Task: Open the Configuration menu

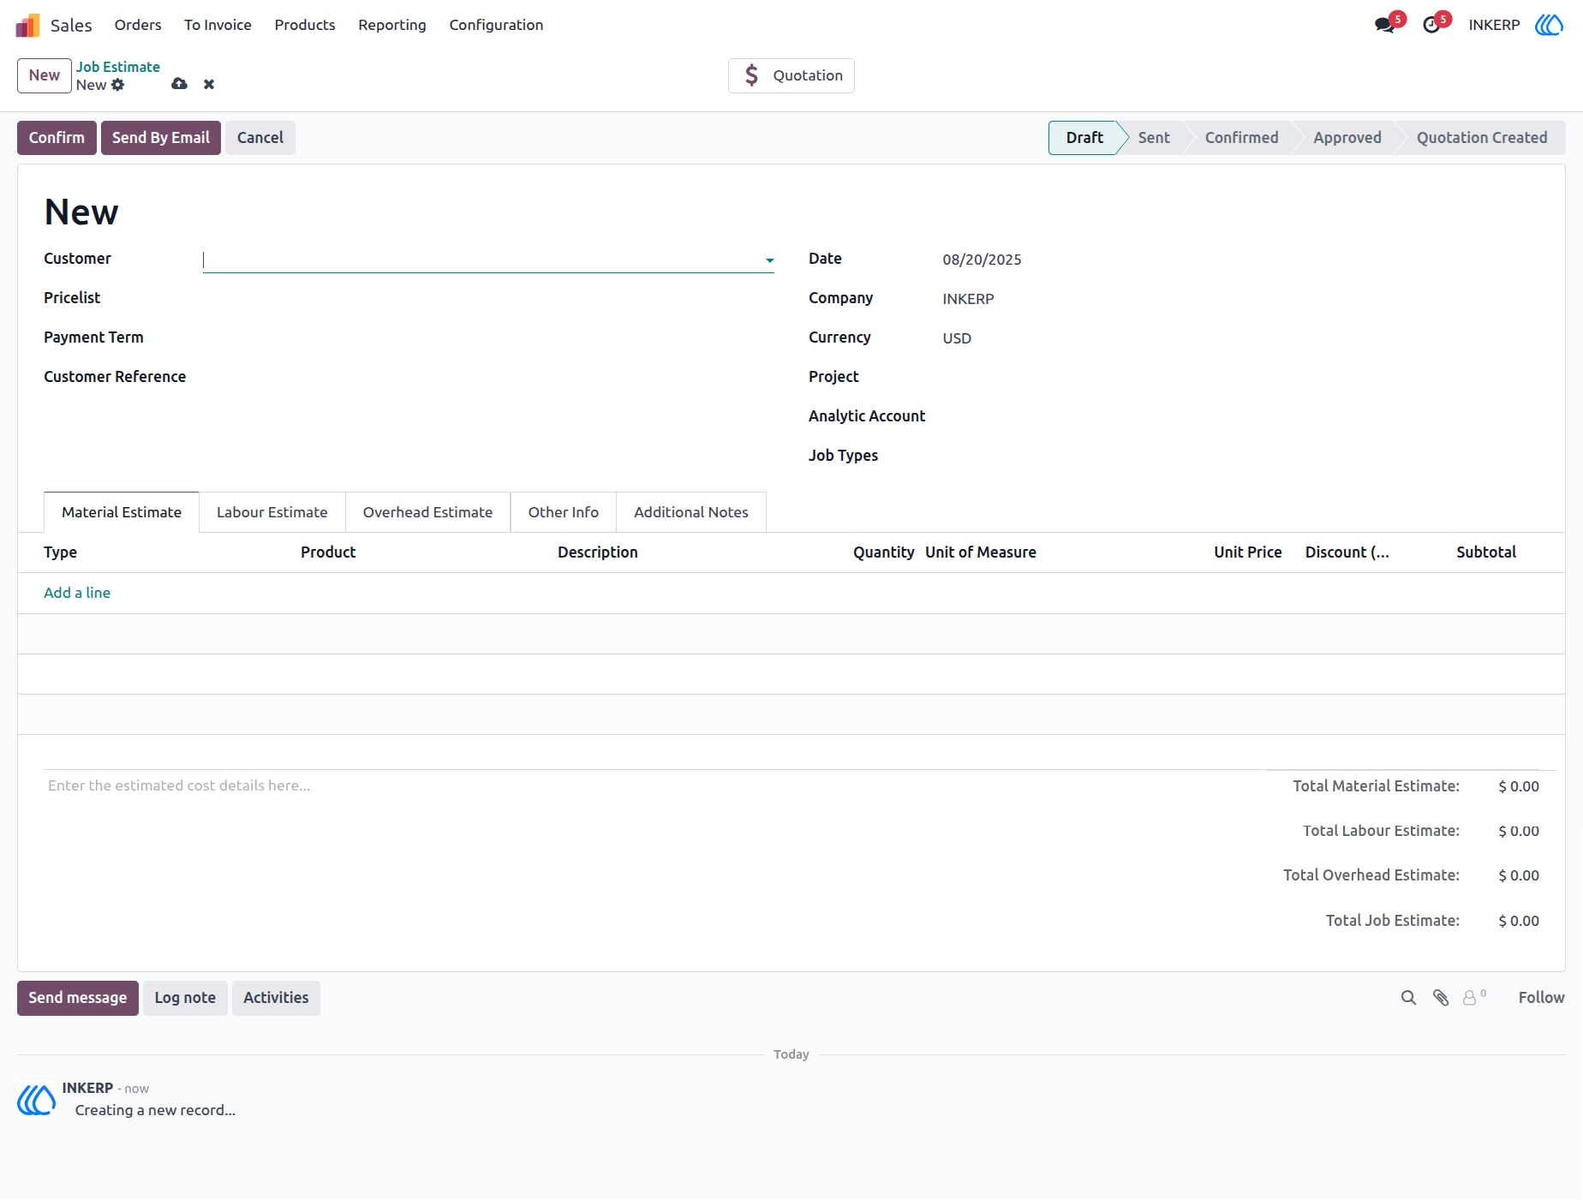Action: [x=496, y=25]
